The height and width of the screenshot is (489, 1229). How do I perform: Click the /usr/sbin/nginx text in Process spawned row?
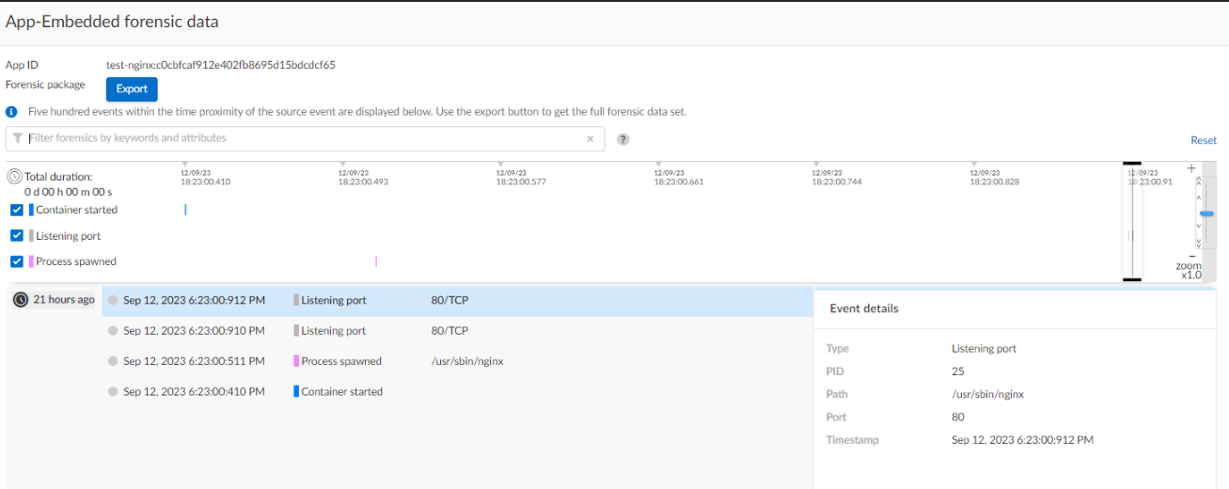(467, 361)
